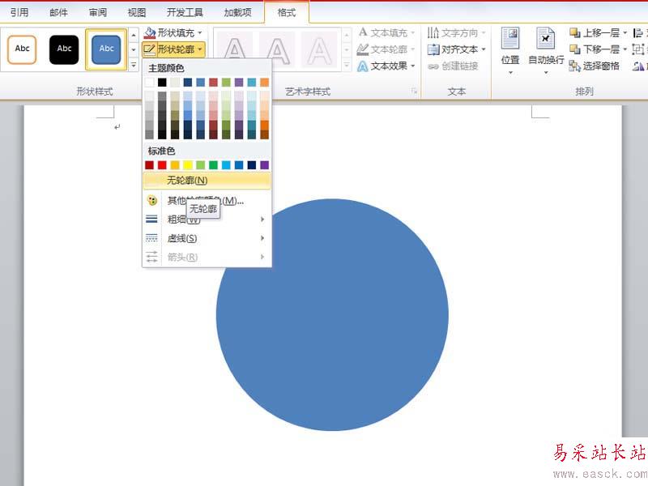Pick the yellow standard color swatch
648x486 pixels.
tap(188, 165)
